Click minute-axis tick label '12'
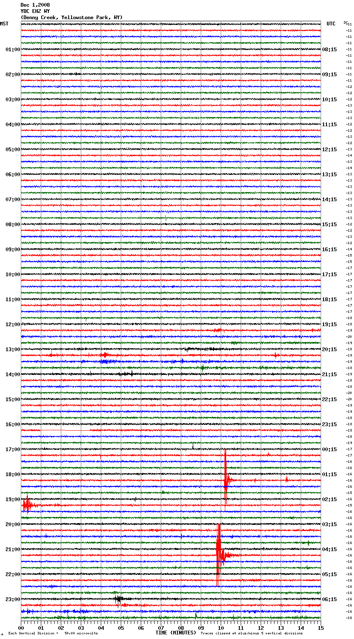This screenshot has width=354, height=639. 261,628
